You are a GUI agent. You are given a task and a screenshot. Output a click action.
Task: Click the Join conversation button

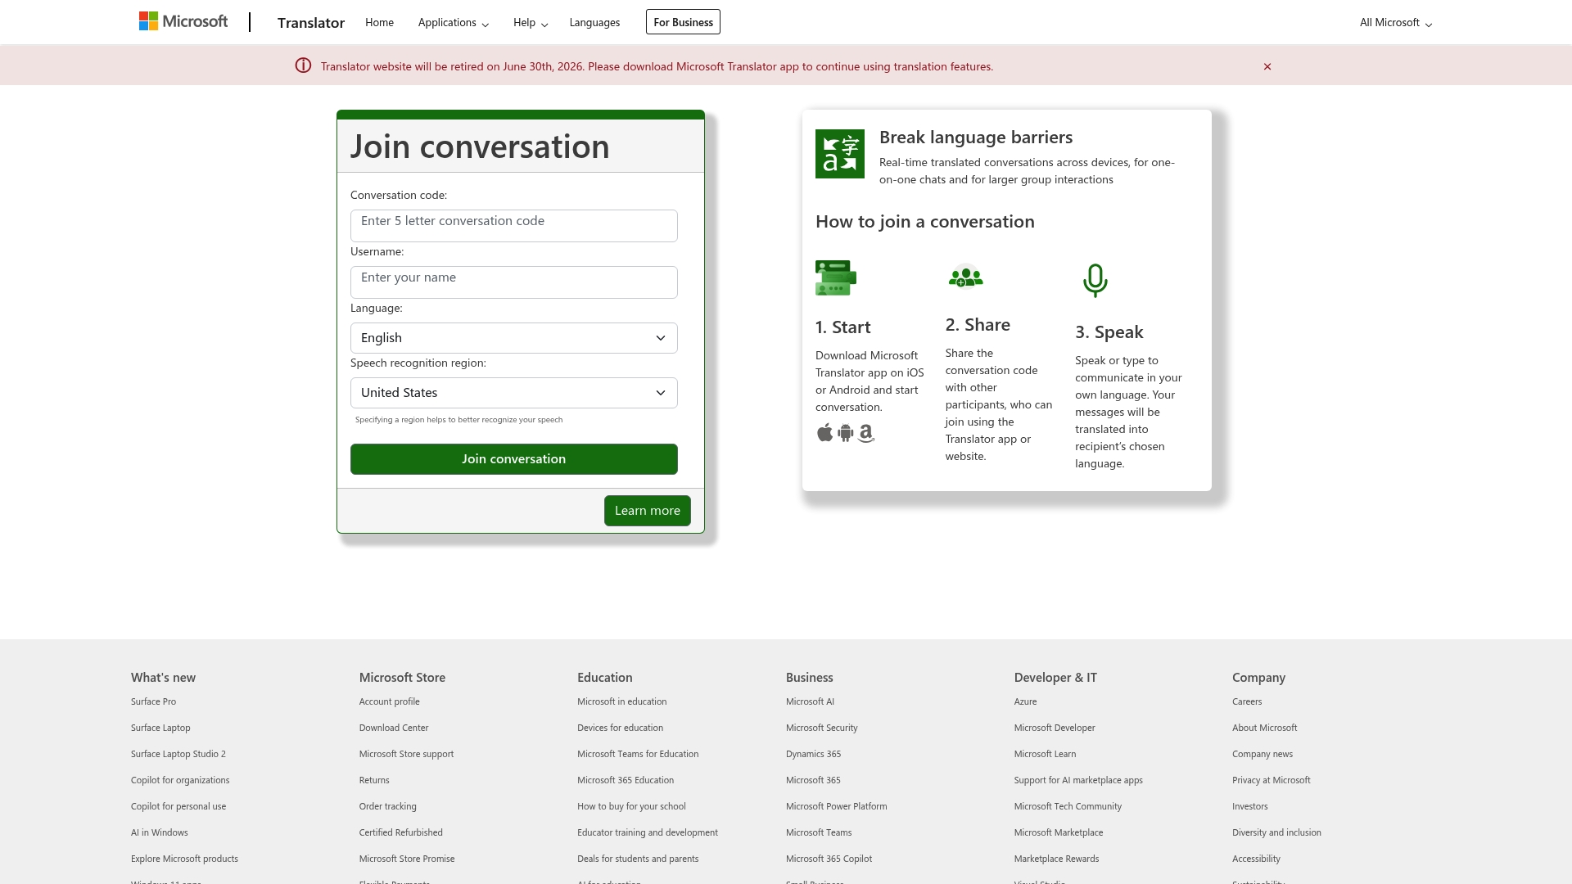(513, 458)
